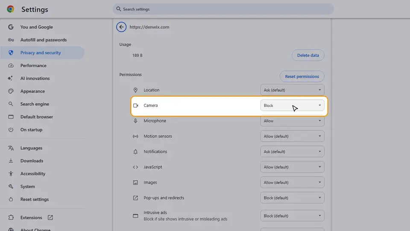Click the Languages translate icon
This screenshot has height=231, width=410.
coord(11,148)
